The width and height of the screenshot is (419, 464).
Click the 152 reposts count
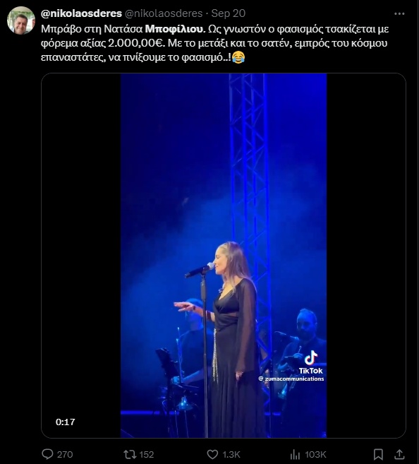[x=147, y=454]
